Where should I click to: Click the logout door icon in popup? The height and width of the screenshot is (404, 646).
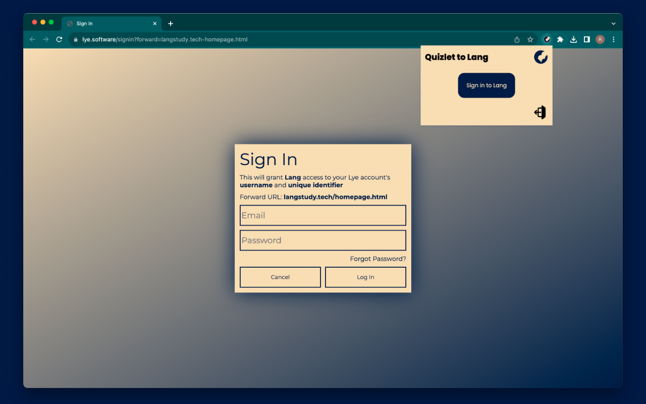click(540, 112)
